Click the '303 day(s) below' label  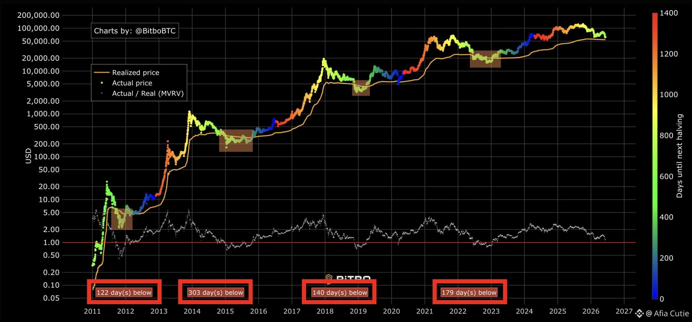pos(215,292)
